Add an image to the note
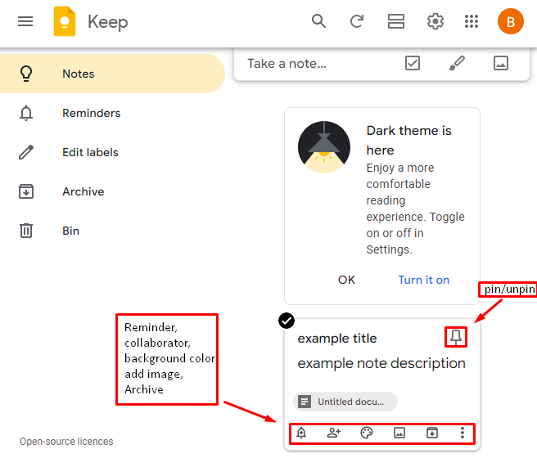 click(399, 433)
